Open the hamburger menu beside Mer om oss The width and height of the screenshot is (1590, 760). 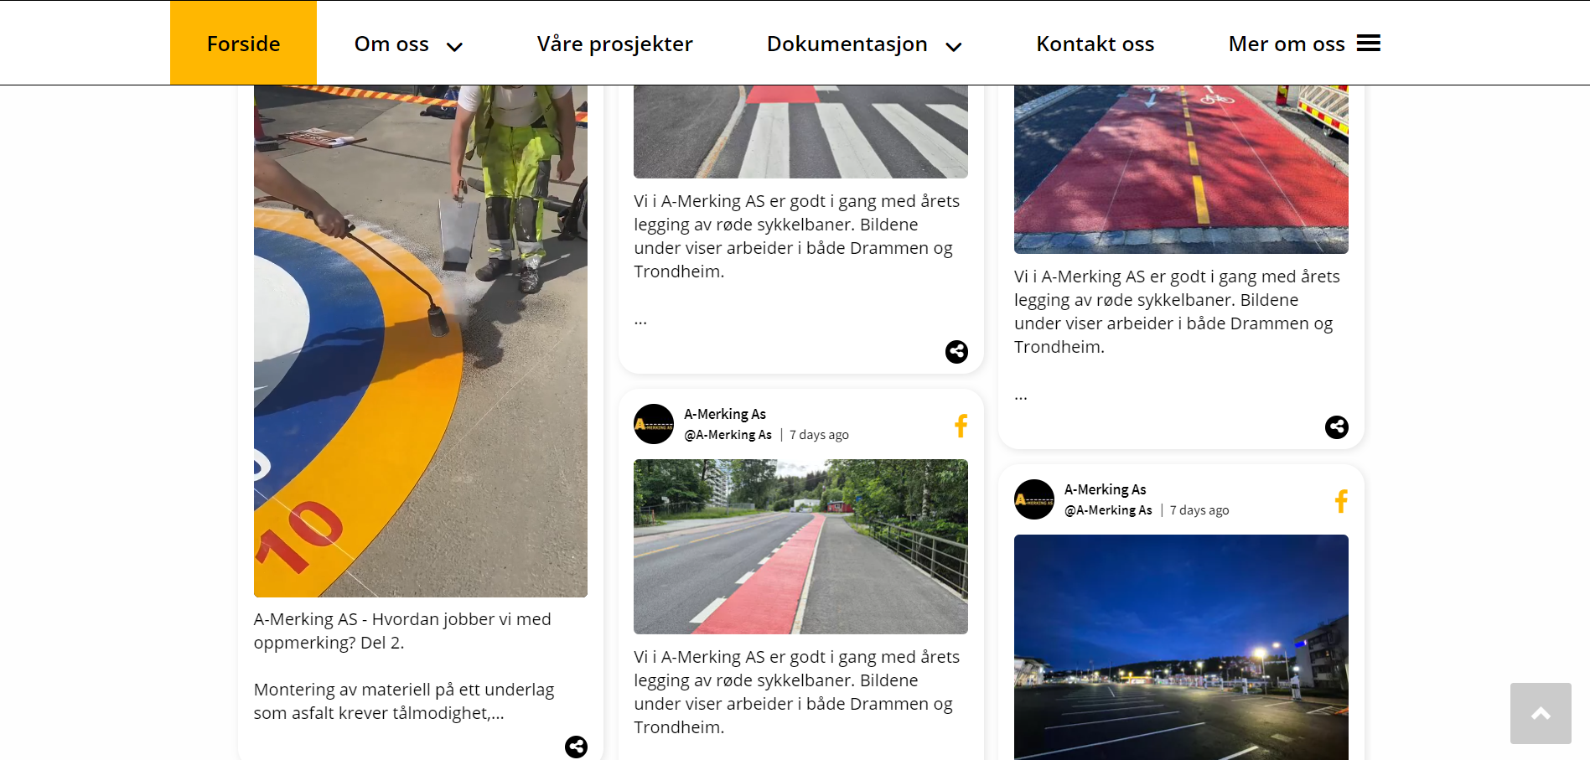tap(1369, 43)
